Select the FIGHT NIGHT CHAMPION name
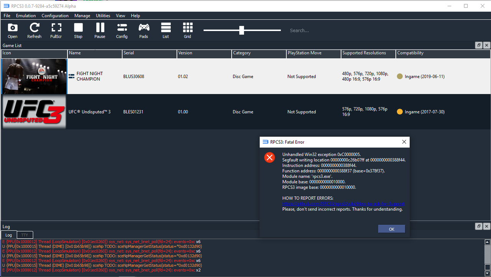Image resolution: width=491 pixels, height=277 pixels. click(90, 76)
